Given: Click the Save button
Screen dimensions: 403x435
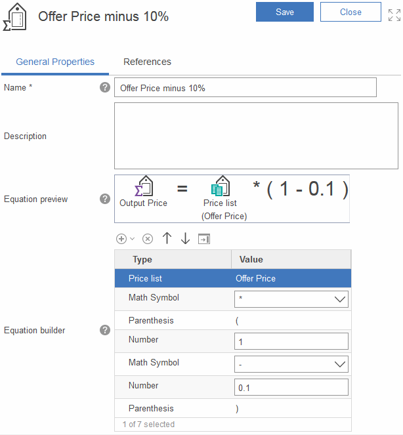Looking at the screenshot, I should [285, 12].
